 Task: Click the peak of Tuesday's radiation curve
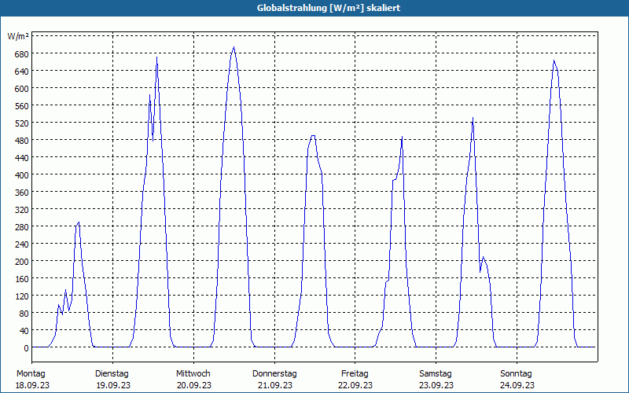pos(156,57)
